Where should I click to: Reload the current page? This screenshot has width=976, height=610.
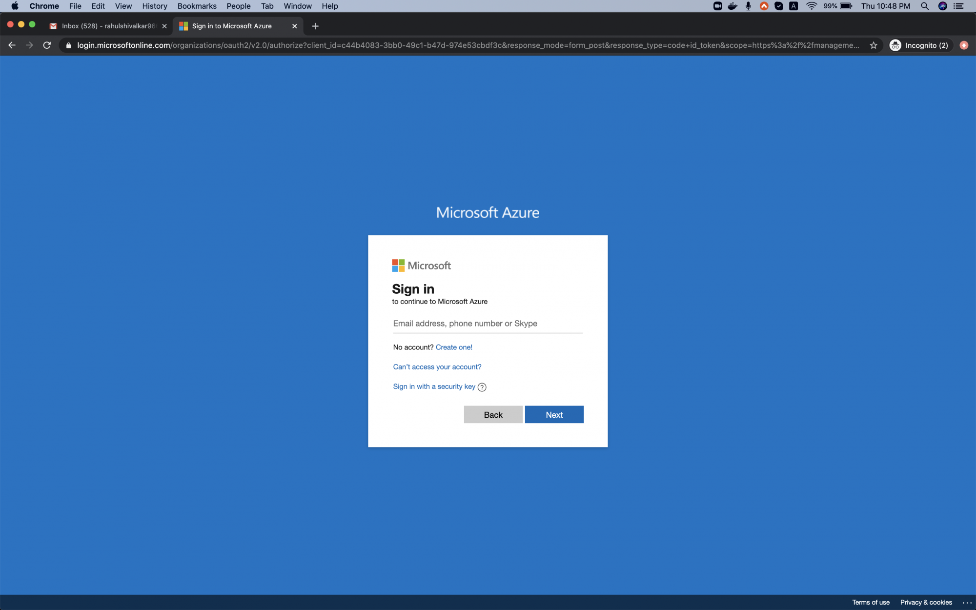point(47,45)
